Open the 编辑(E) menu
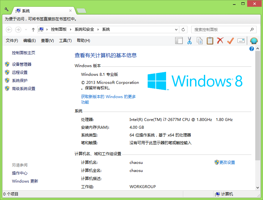Screen dimensions: 263x200 [29, 41]
